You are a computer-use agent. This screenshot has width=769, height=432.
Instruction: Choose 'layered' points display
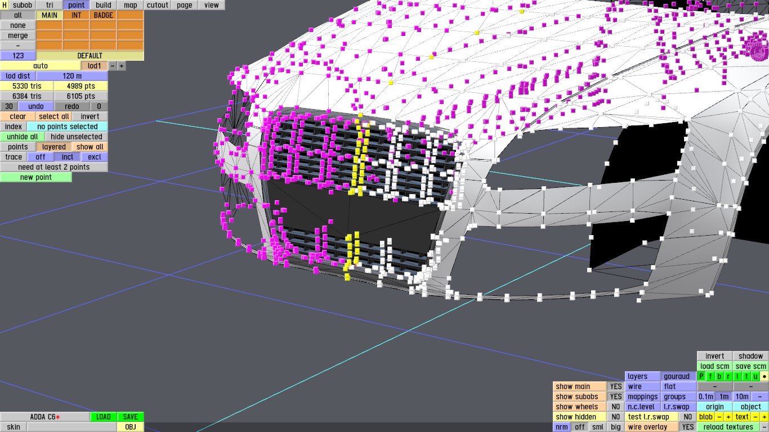tap(54, 147)
